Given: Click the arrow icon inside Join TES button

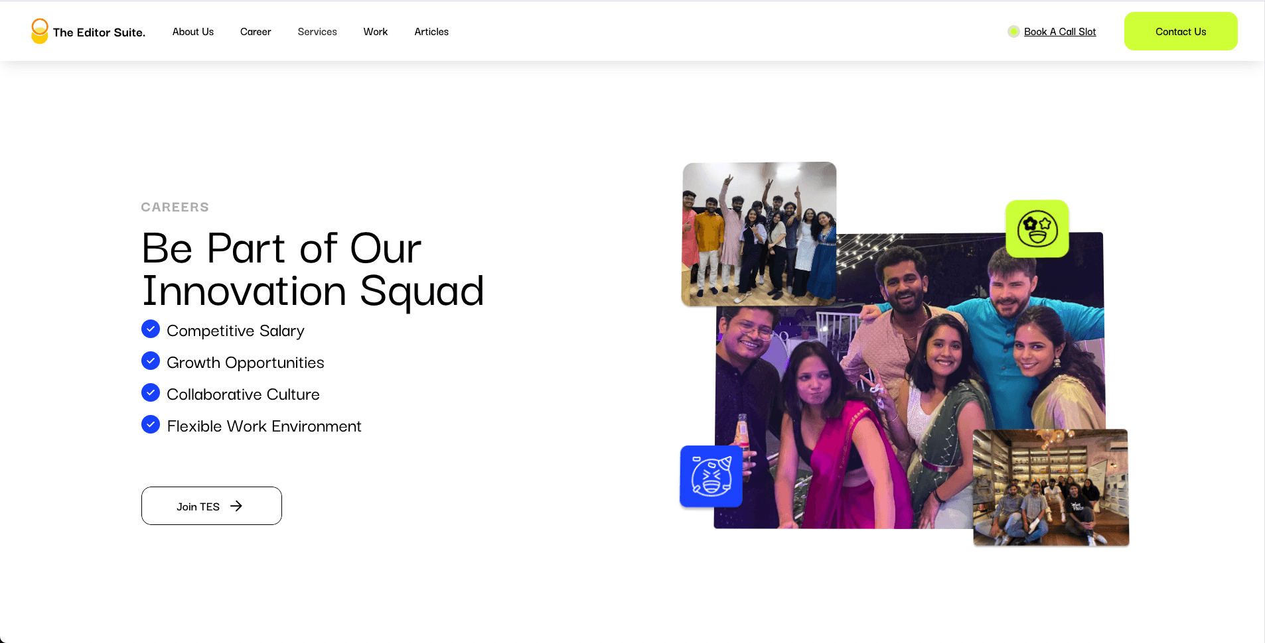Looking at the screenshot, I should click(x=236, y=506).
